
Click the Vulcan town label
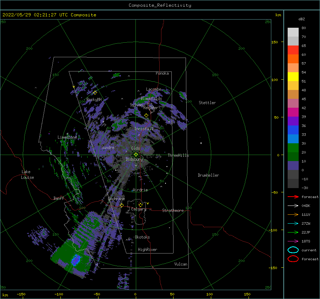(x=181, y=264)
